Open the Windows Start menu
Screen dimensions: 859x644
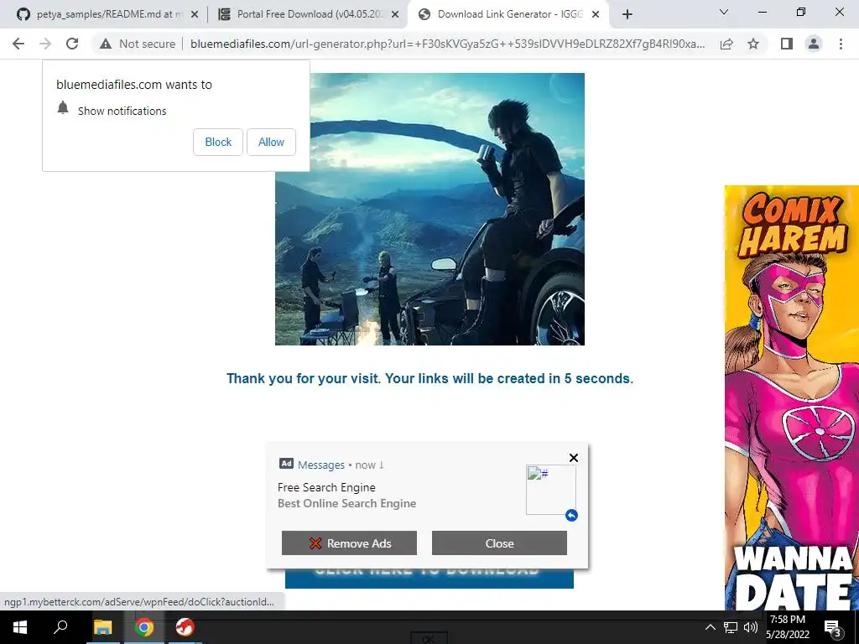[x=20, y=627]
